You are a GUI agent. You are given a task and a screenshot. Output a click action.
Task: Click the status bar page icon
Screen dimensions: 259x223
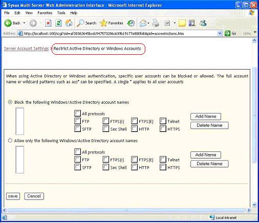pyautogui.click(x=5, y=217)
